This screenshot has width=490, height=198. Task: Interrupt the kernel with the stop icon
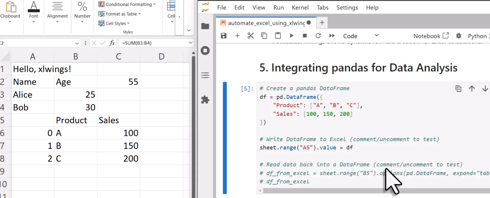(x=305, y=36)
